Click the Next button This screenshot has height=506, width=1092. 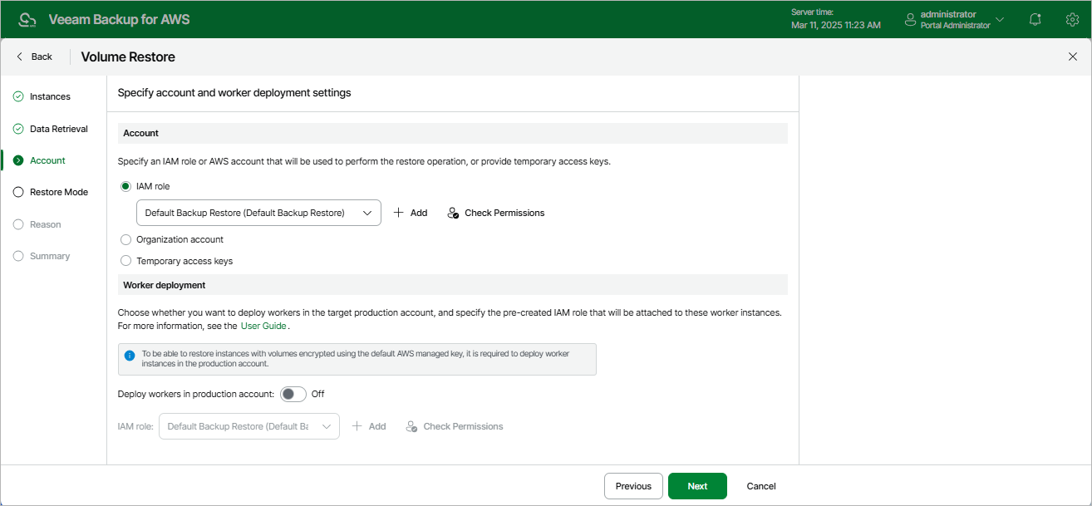pyautogui.click(x=697, y=486)
